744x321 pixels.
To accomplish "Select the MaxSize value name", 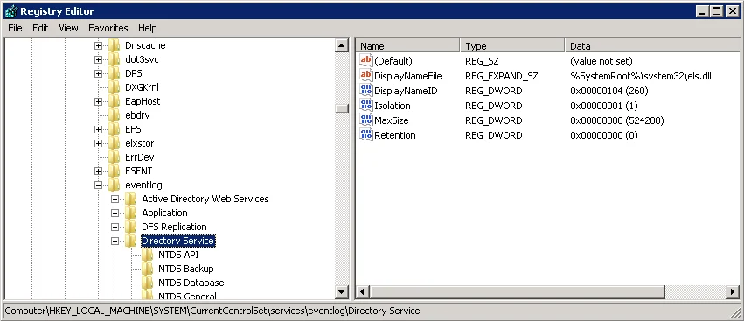I will click(392, 120).
